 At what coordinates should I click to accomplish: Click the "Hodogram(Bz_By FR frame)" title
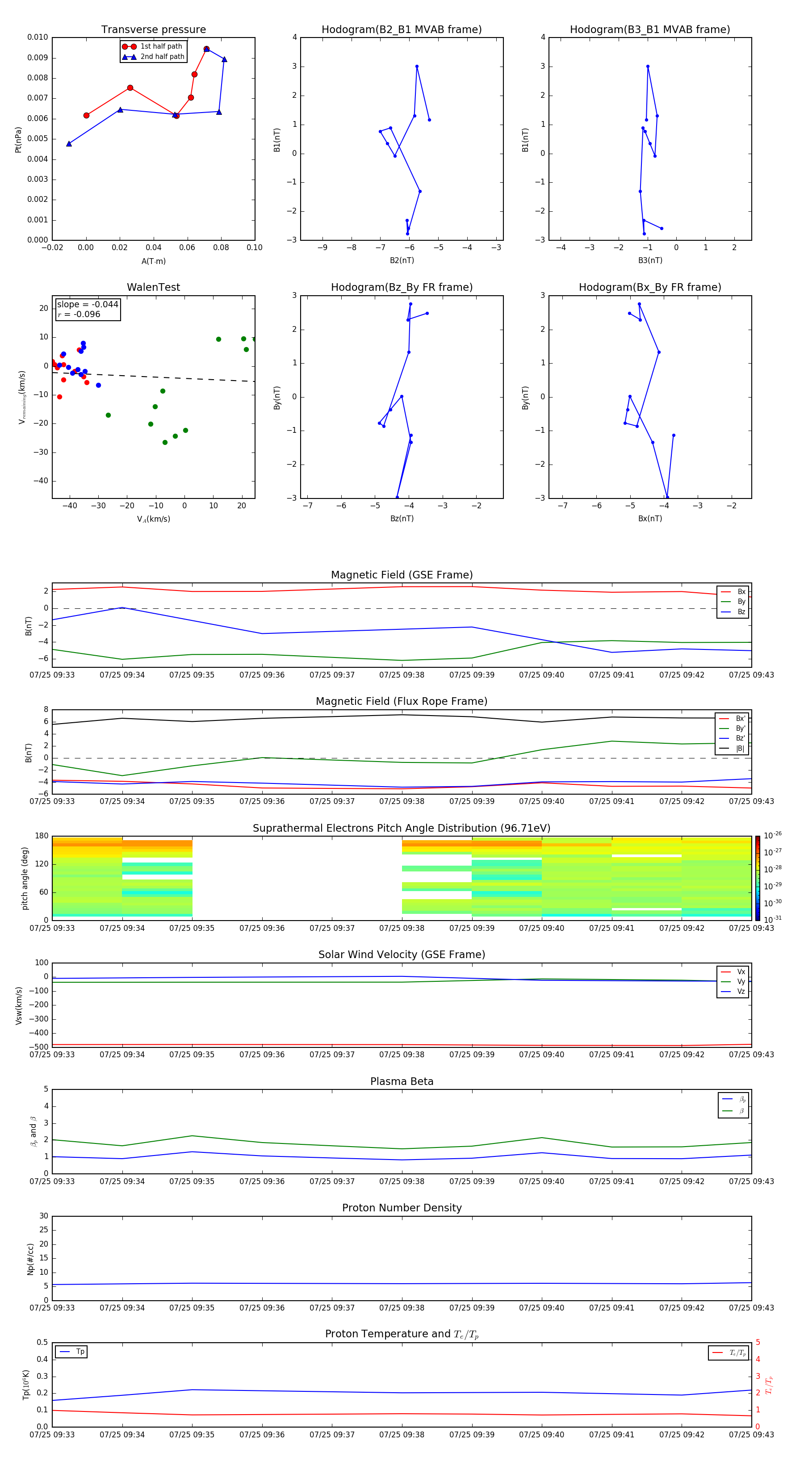pos(402,287)
